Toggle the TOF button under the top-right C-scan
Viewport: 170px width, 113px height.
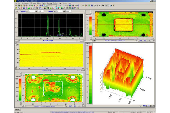click(141, 40)
